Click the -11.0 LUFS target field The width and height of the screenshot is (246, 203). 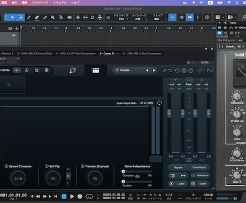click(147, 103)
